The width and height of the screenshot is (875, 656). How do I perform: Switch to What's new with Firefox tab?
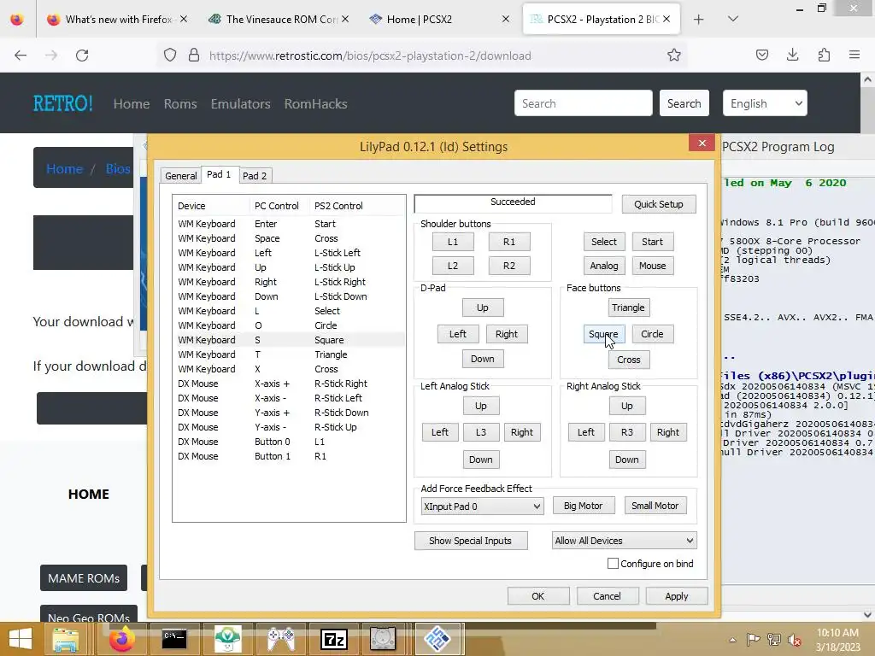[x=117, y=20]
